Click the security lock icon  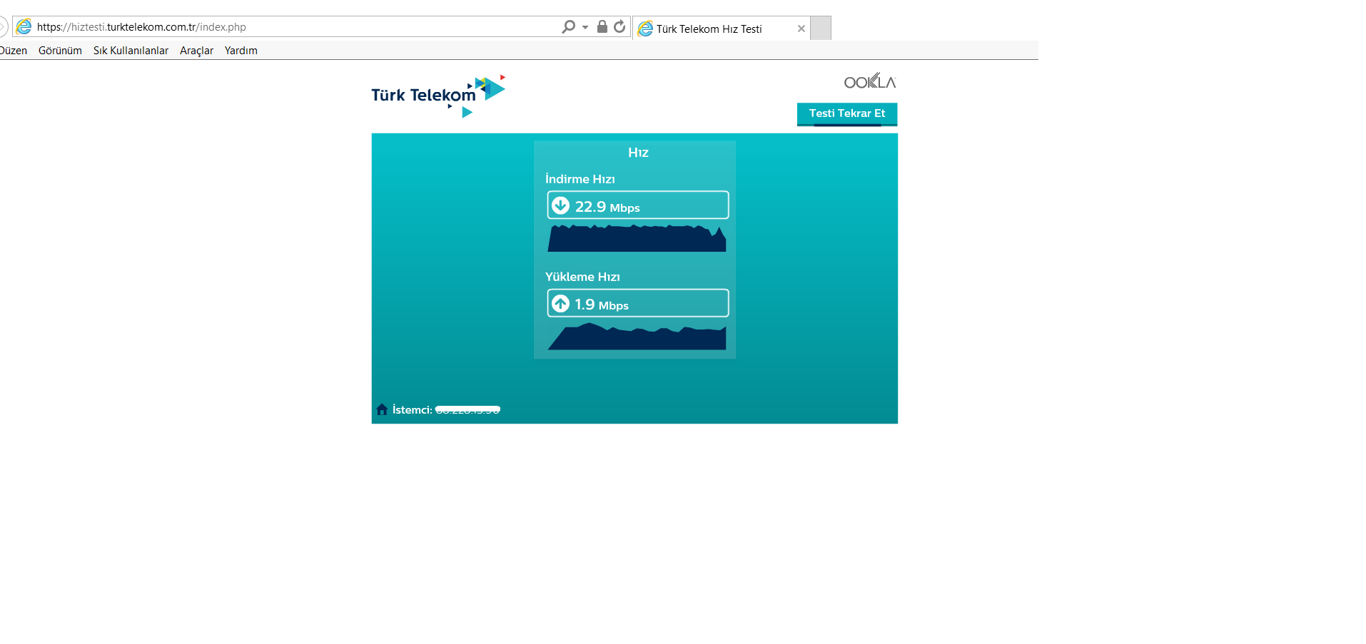602,27
